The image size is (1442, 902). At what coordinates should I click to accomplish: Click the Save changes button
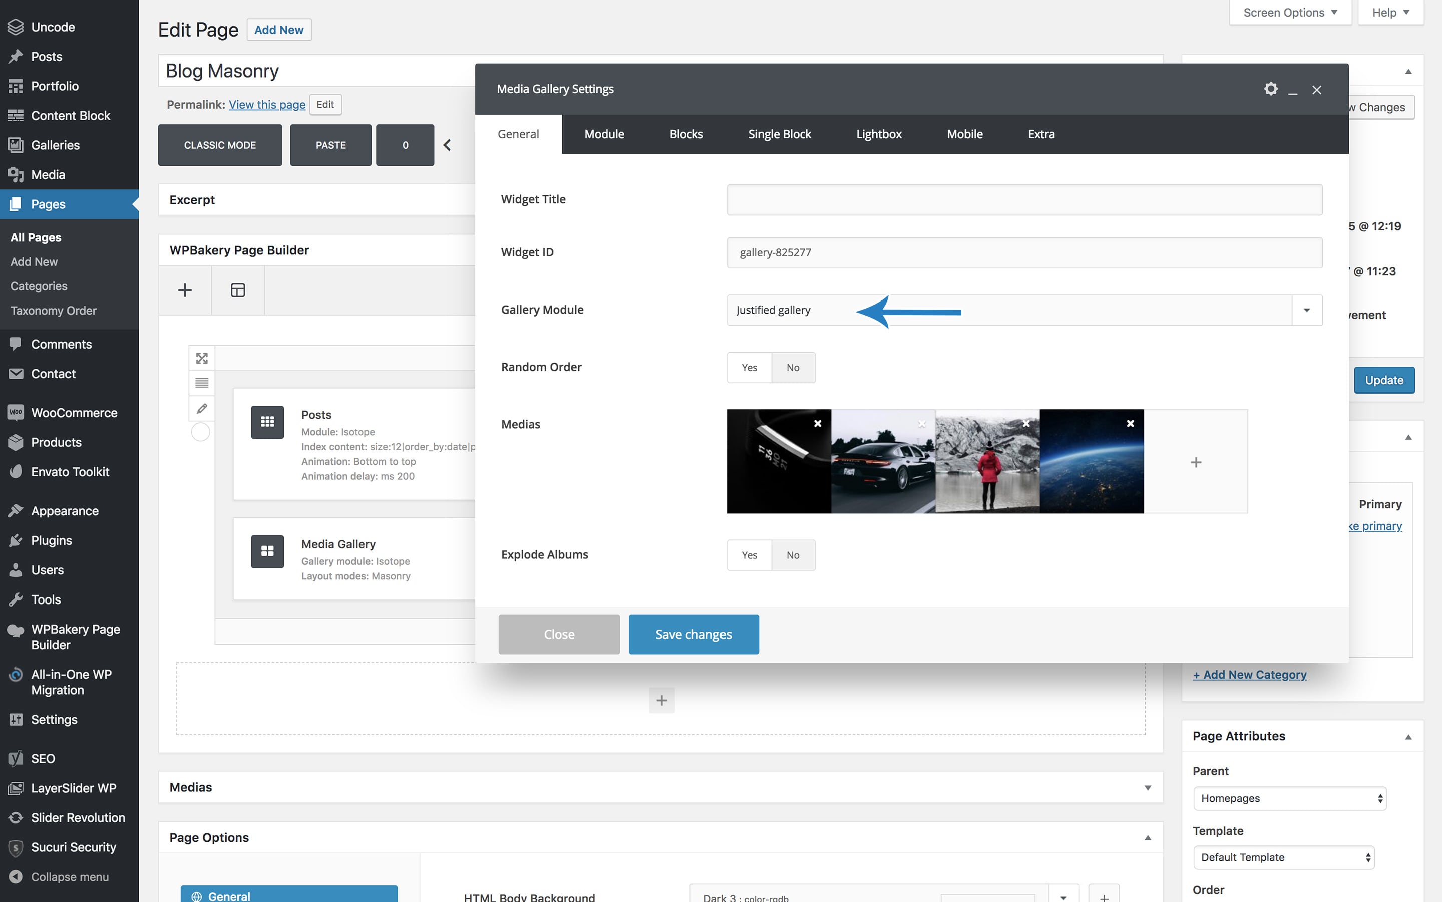pyautogui.click(x=693, y=634)
